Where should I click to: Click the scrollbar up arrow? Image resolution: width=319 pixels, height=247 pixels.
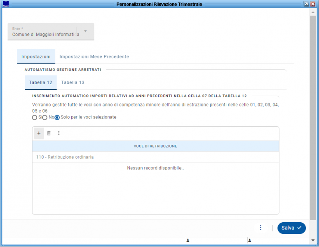[313, 12]
